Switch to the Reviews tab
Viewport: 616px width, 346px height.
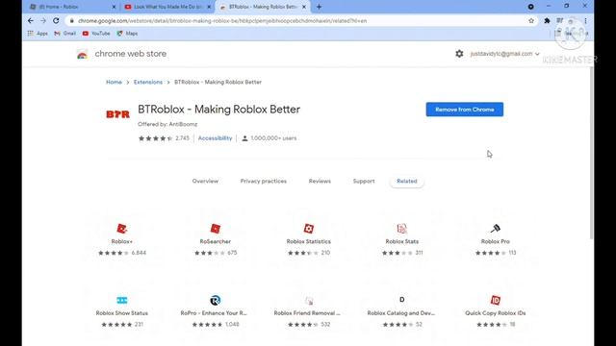pyautogui.click(x=320, y=181)
